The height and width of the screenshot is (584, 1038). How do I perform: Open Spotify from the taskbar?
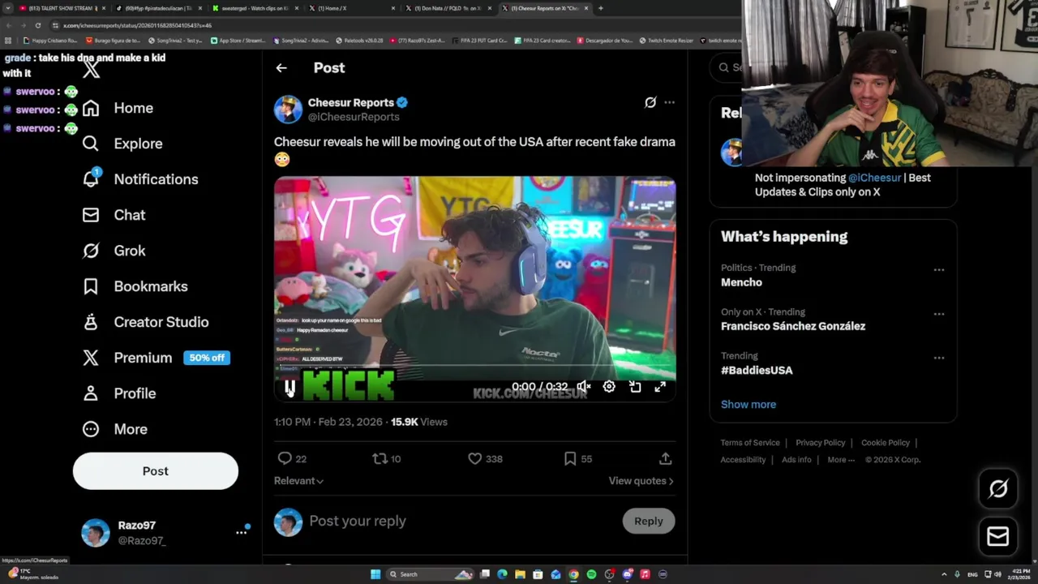pos(591,574)
